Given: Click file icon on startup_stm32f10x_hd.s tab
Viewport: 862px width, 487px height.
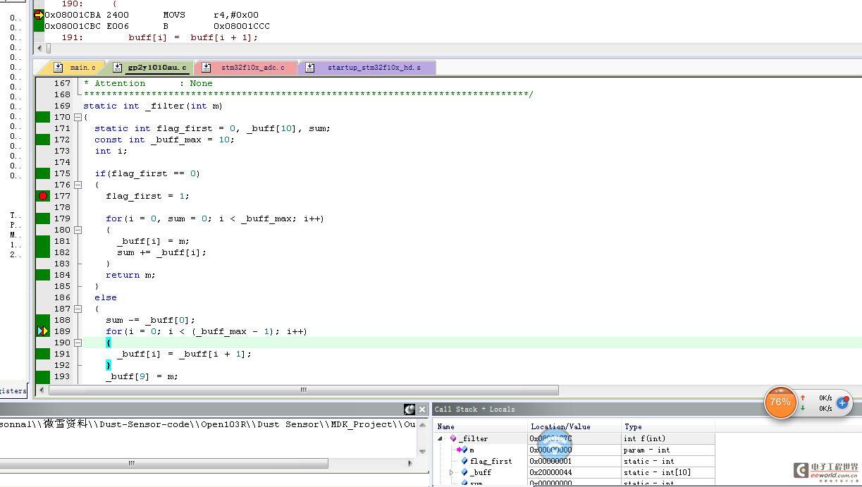Looking at the screenshot, I should 310,68.
